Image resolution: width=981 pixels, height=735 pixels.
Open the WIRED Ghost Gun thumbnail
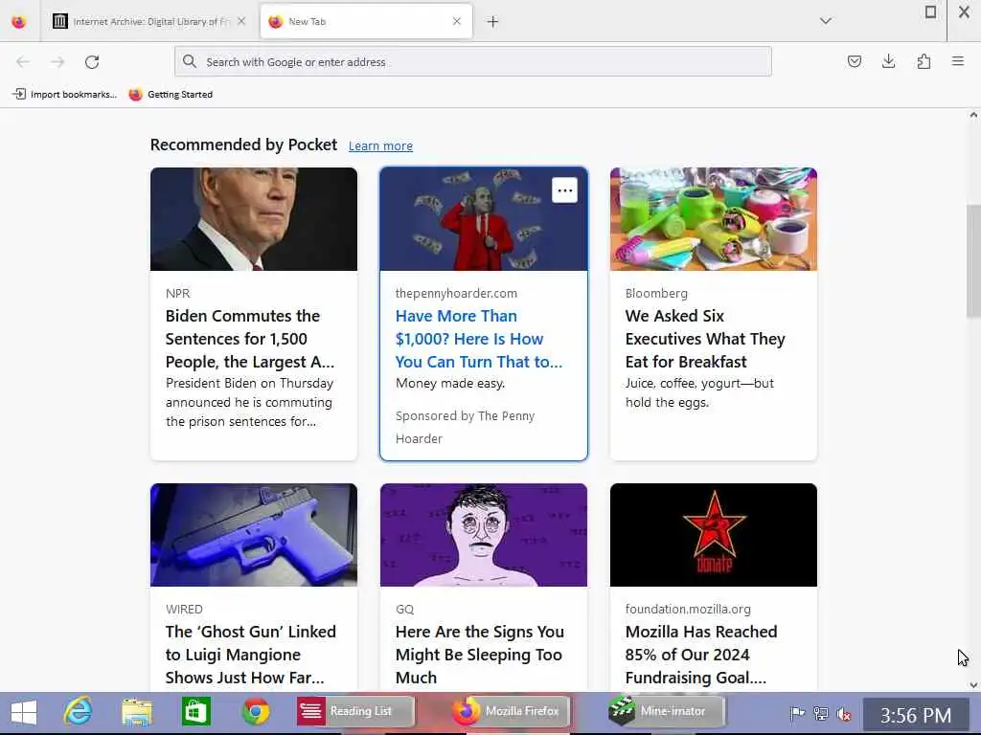coord(254,535)
